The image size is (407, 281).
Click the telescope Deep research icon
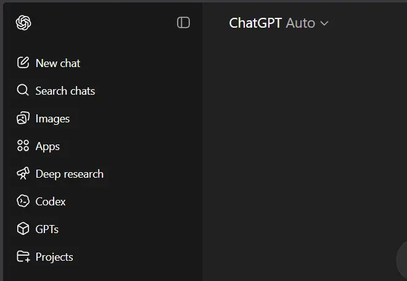[23, 173]
